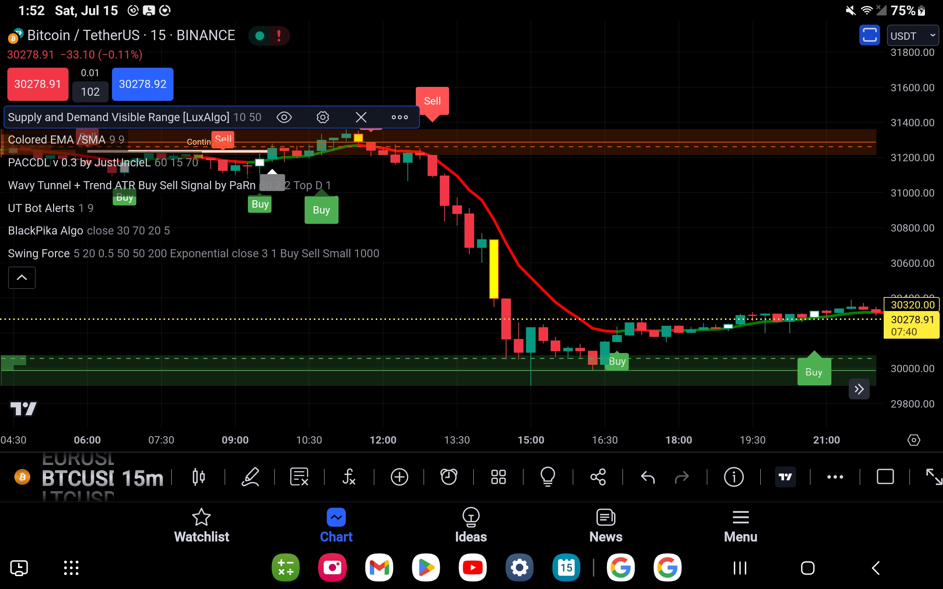Select the drawing pencil tool
Viewport: 943px width, 589px height.
coord(250,477)
